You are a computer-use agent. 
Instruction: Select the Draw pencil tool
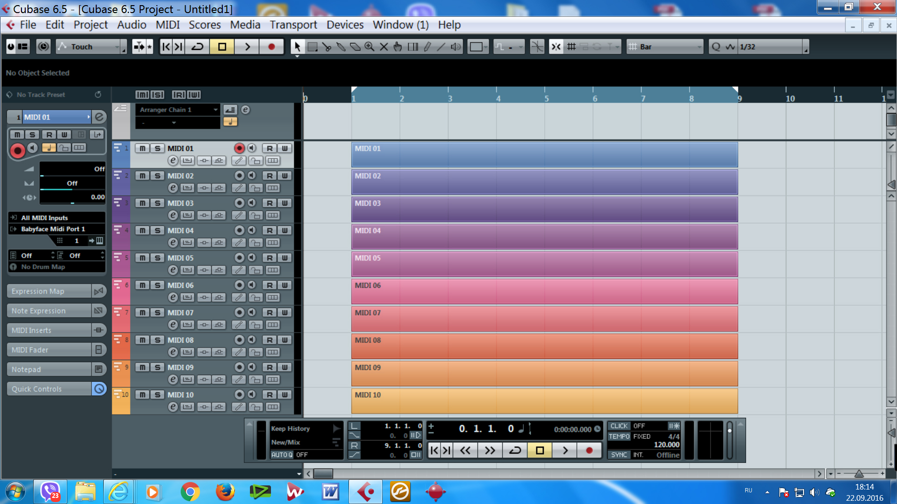[427, 47]
